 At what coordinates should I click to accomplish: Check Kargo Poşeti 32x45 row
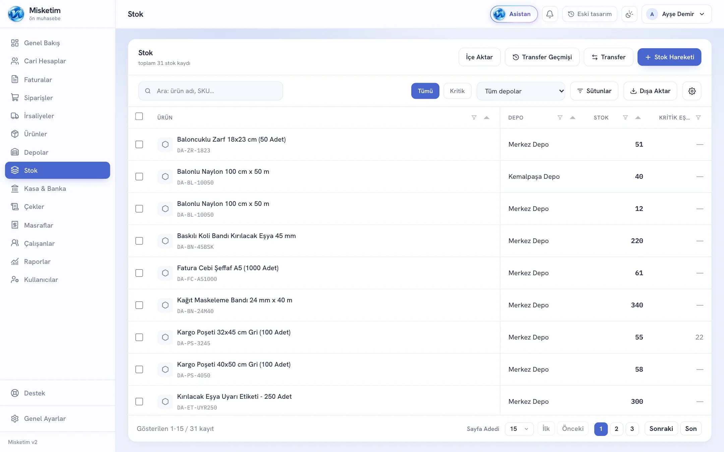click(139, 337)
